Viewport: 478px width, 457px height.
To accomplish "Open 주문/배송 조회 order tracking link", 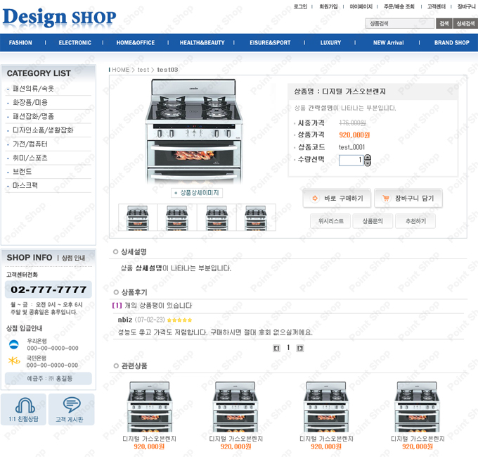I will 399,6.
